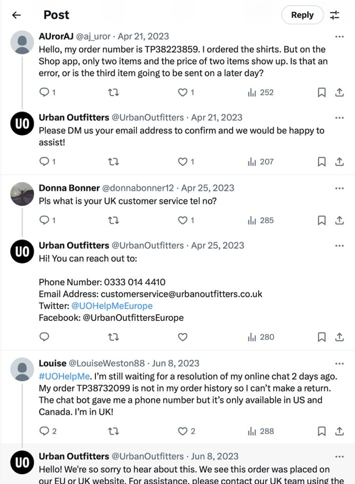Image resolution: width=355 pixels, height=484 pixels.
Task: Repost Louise's #UOHelpMe tweet
Action: (x=114, y=431)
